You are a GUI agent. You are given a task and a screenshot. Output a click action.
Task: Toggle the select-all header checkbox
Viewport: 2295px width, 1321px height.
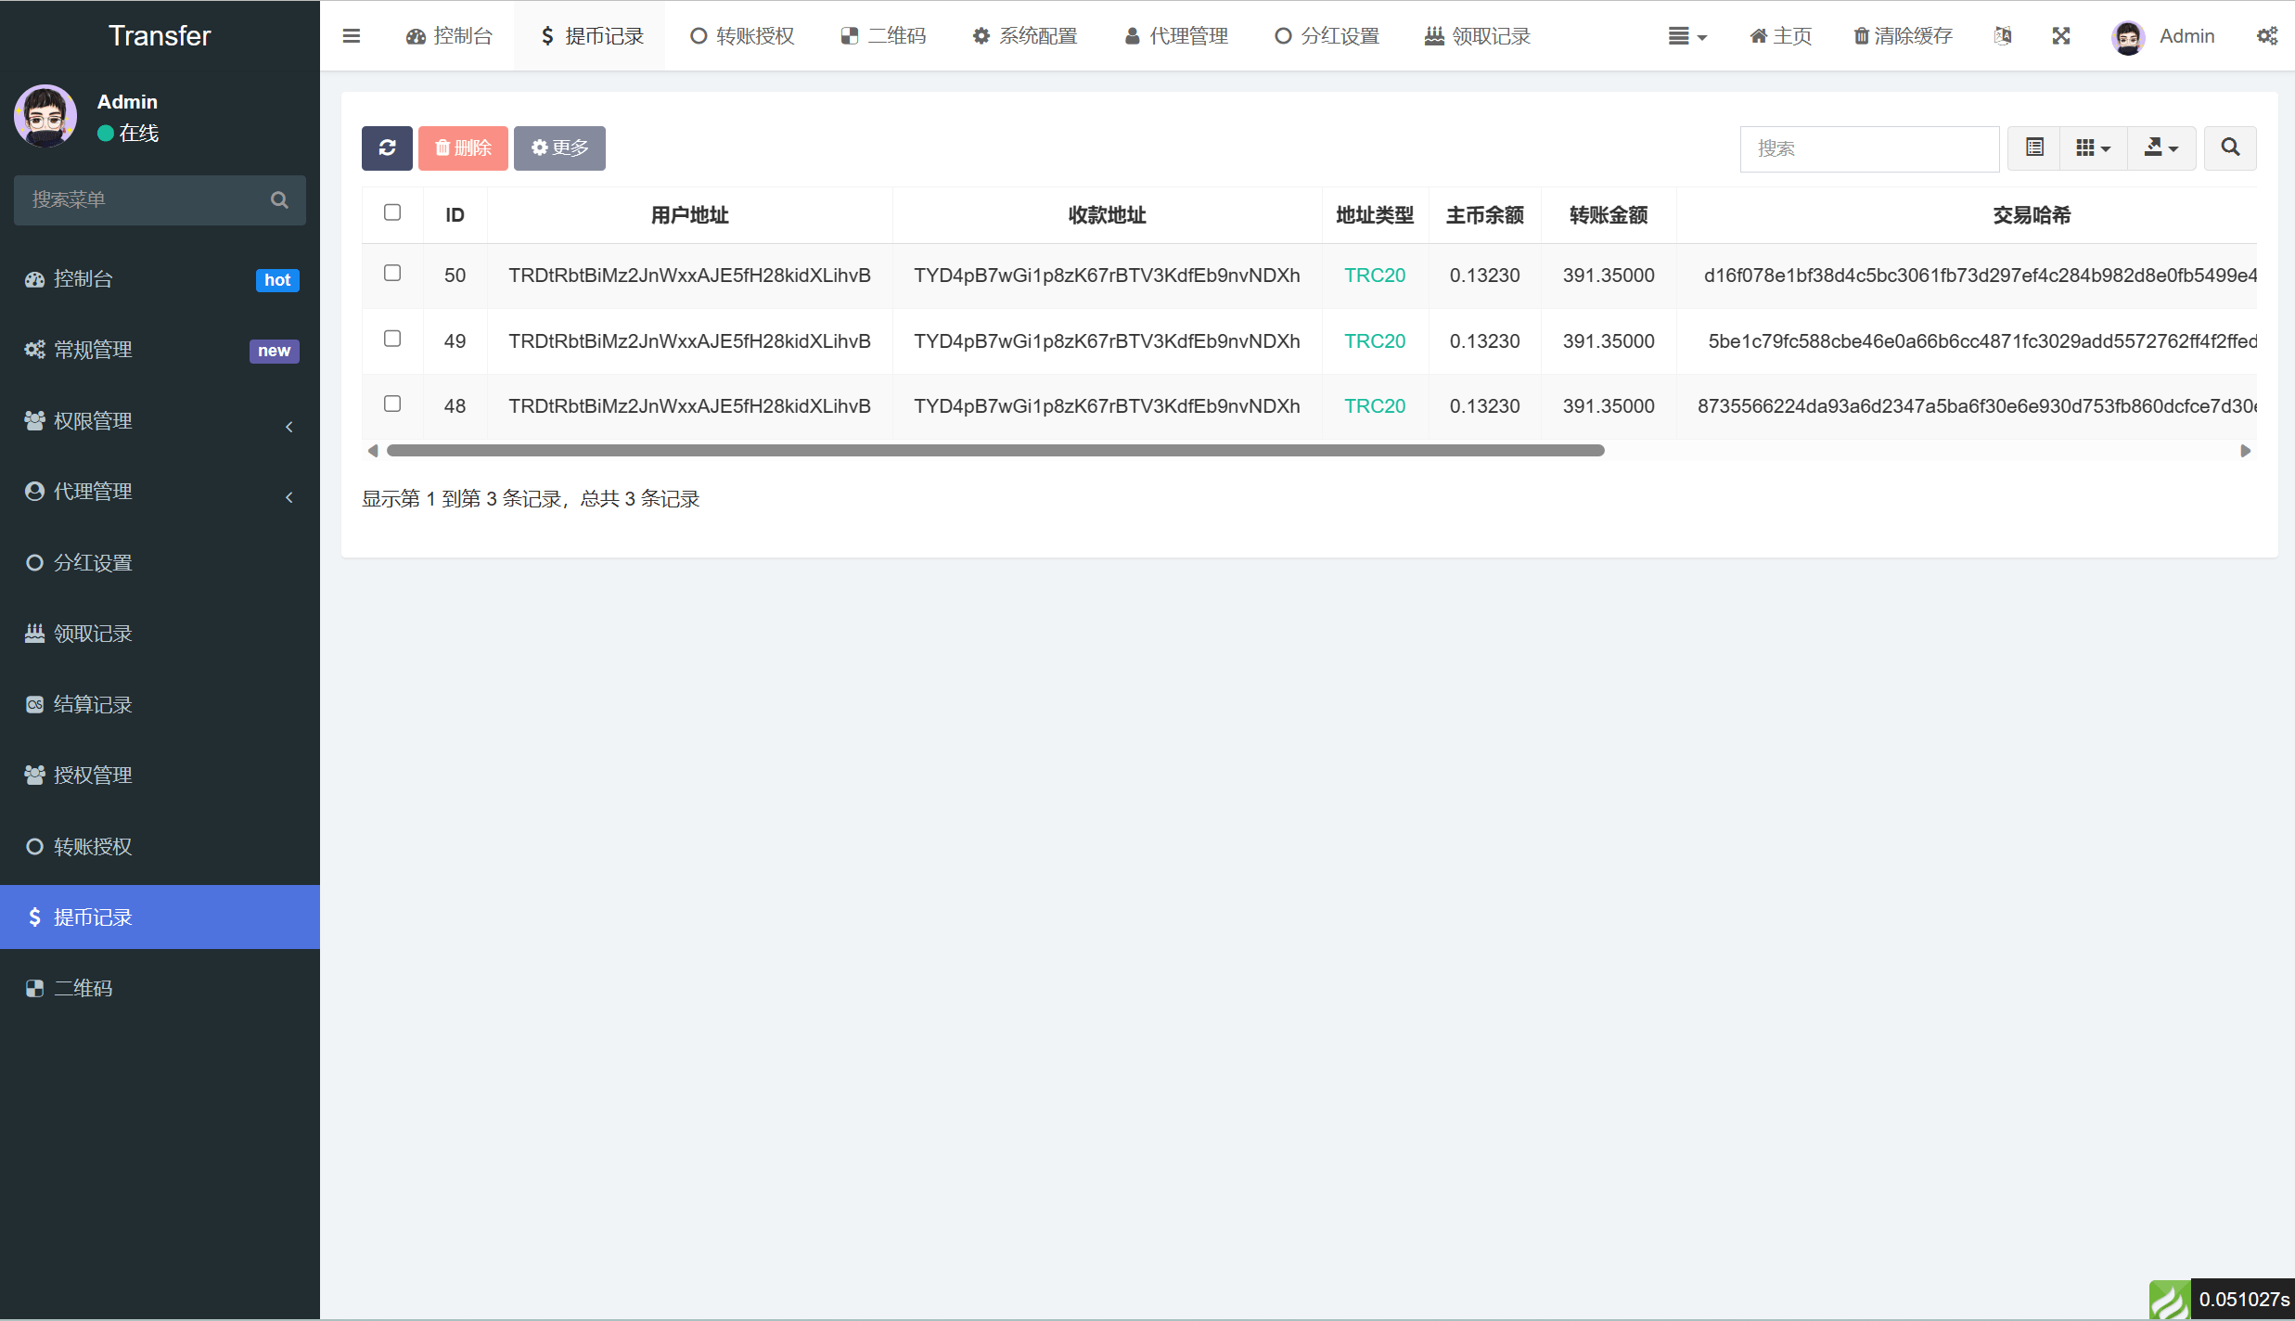(x=392, y=212)
